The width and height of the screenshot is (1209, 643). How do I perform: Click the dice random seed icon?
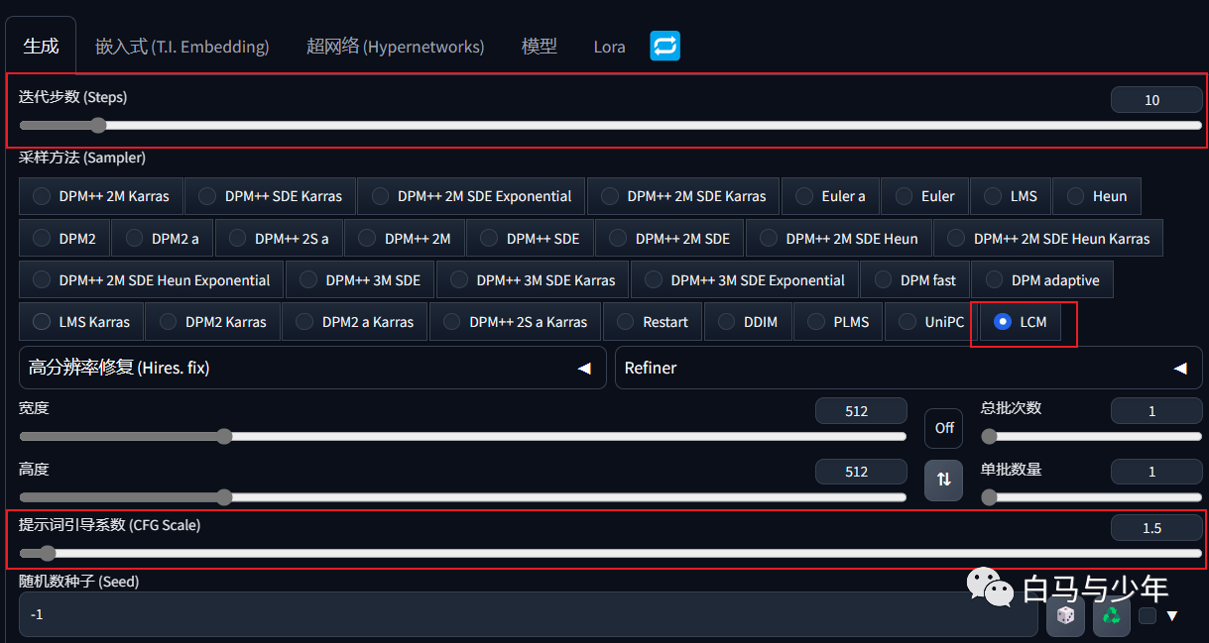(x=1065, y=615)
